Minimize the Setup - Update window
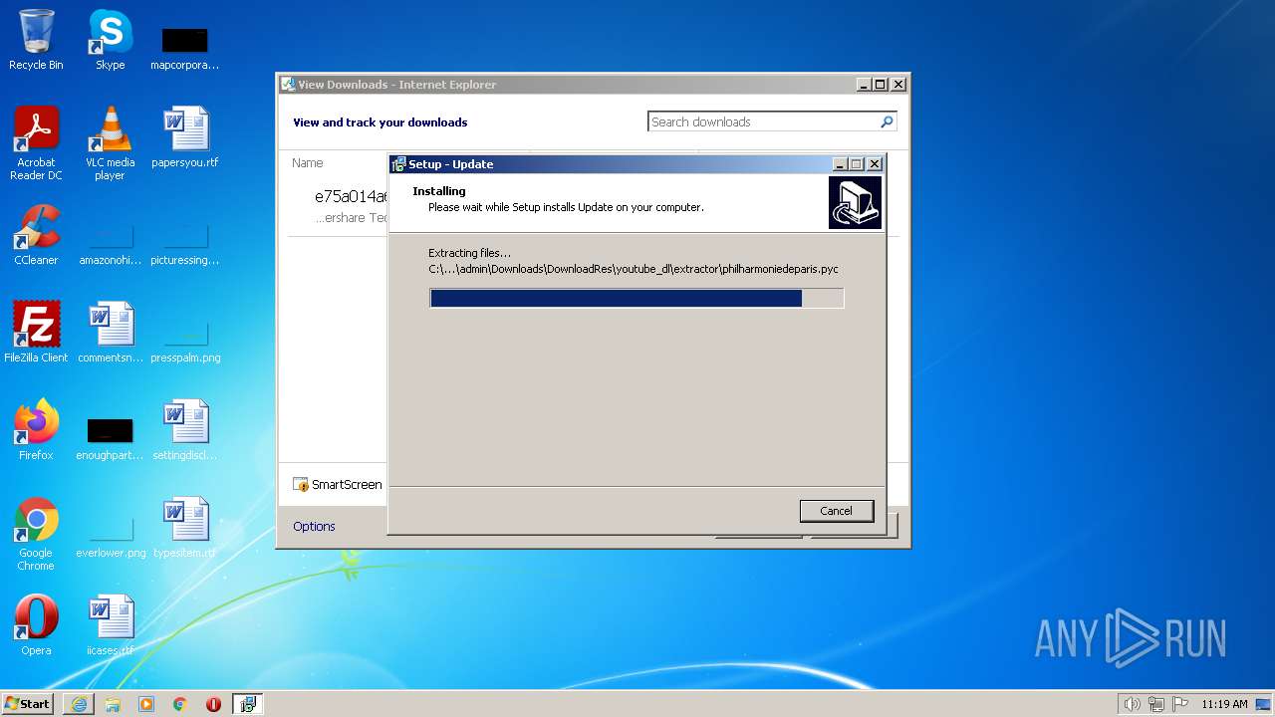 [x=840, y=164]
